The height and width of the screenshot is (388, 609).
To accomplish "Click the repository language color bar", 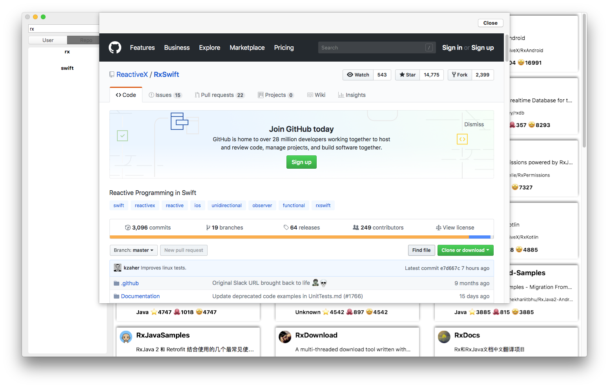I will point(301,237).
